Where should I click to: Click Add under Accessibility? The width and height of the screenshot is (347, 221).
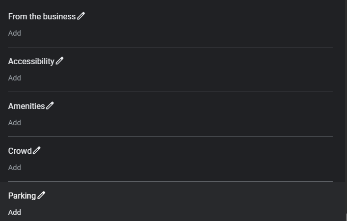pos(15,78)
